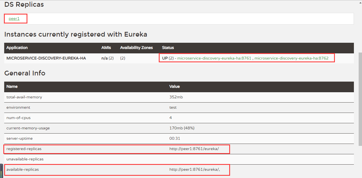This screenshot has height=178, width=362.
Task: Select the 00:31 uptime value
Action: [x=174, y=138]
